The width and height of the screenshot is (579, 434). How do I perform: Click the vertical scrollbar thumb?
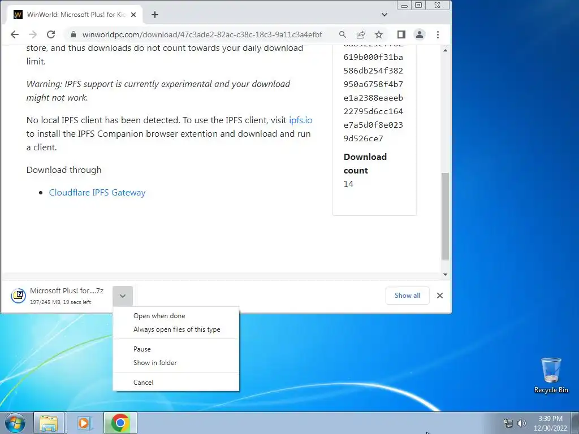(x=446, y=216)
